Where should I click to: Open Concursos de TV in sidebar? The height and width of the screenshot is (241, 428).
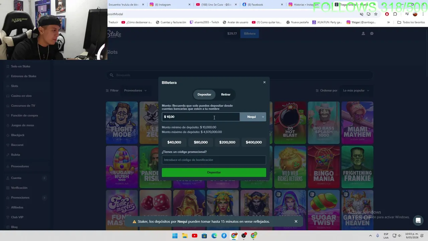pos(23,105)
